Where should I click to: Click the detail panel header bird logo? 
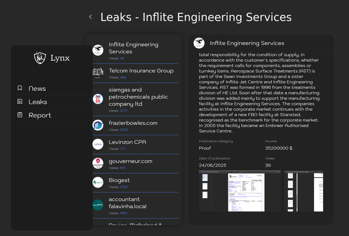(x=199, y=43)
